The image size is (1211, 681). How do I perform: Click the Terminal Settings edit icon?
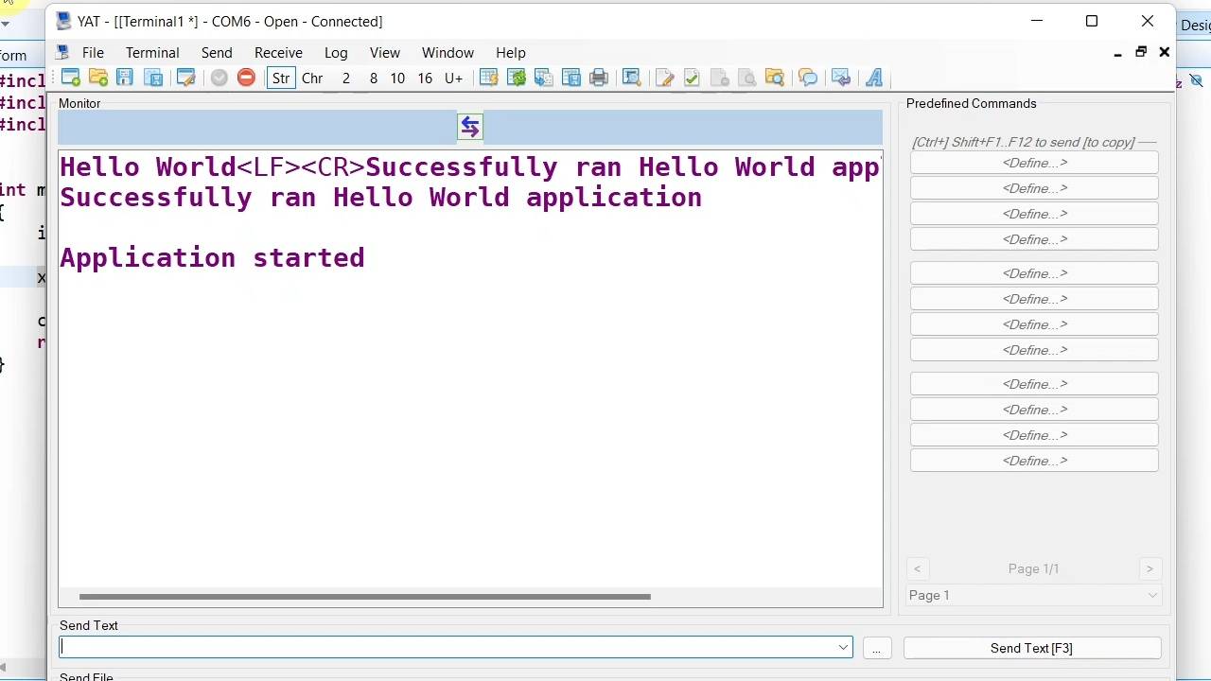pos(185,78)
